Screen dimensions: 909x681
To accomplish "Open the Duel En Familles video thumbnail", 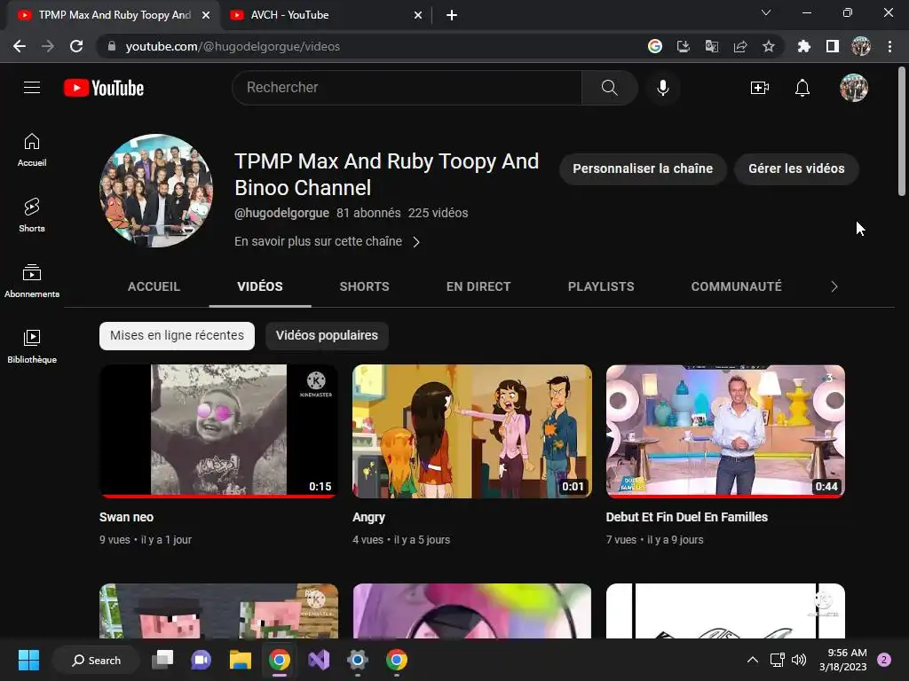I will click(725, 431).
